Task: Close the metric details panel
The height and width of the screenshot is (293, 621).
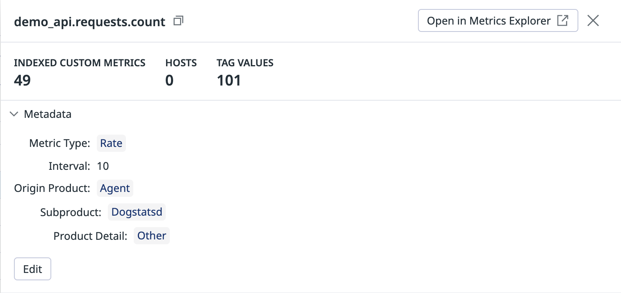Action: pos(593,21)
